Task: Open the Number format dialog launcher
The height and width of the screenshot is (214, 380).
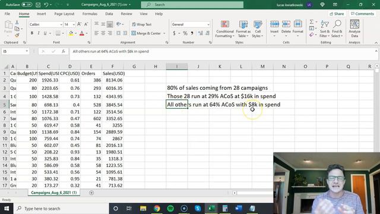Action: click(210, 42)
